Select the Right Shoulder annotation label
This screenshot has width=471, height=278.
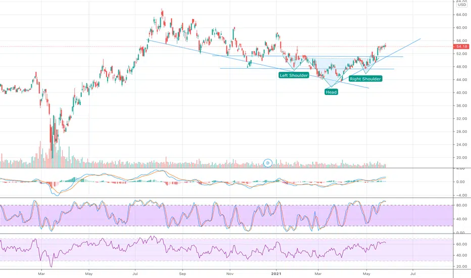pyautogui.click(x=365, y=79)
